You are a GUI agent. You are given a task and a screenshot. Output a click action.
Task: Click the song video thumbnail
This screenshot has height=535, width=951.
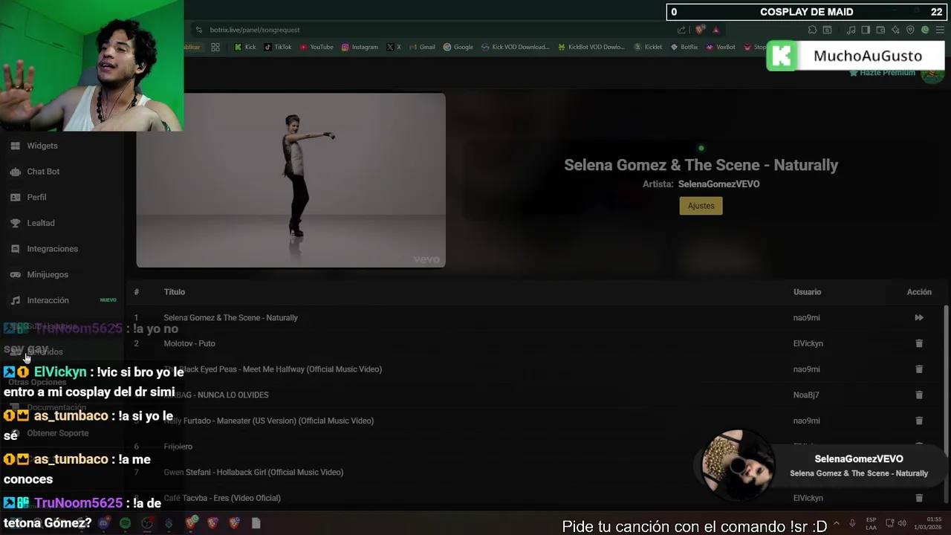point(291,180)
